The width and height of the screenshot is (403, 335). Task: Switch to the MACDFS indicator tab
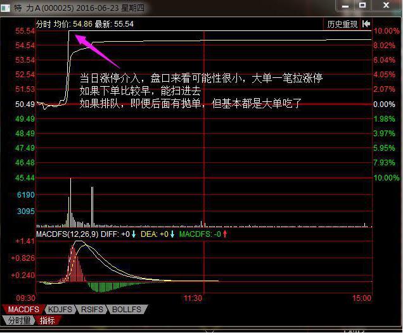(x=23, y=309)
